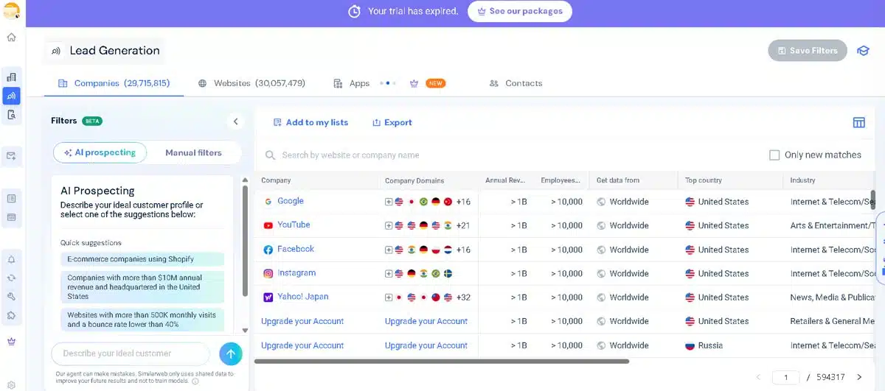Click Add to my lists

point(310,123)
